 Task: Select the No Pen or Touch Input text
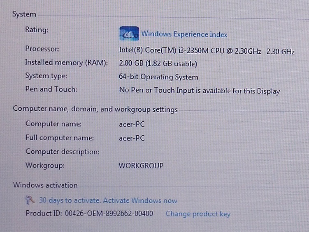pos(200,91)
